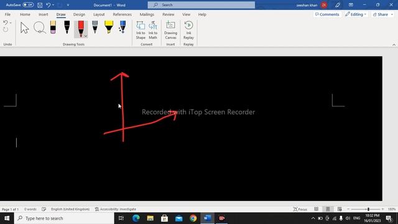
Task: Click the pen icon in title bar
Action: (337, 5)
